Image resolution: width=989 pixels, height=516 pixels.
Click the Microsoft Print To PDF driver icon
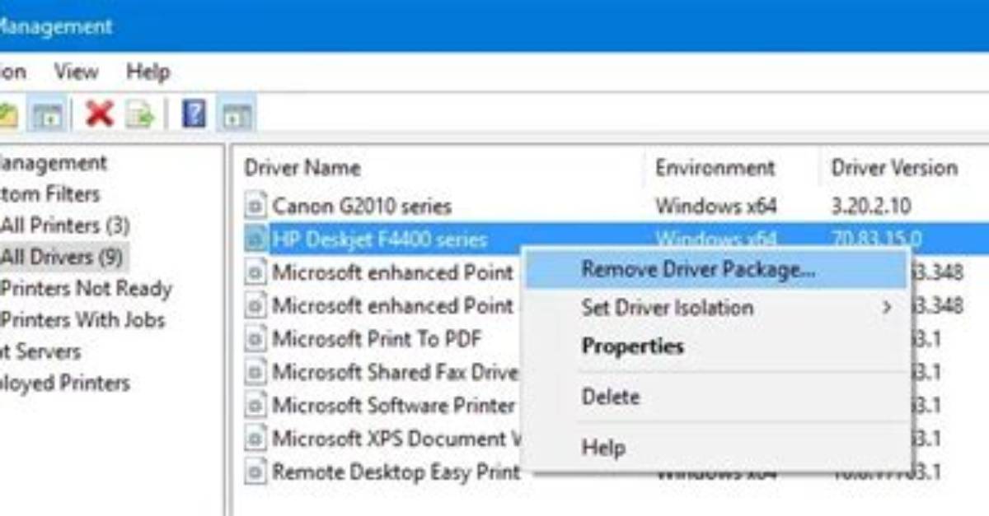click(256, 338)
